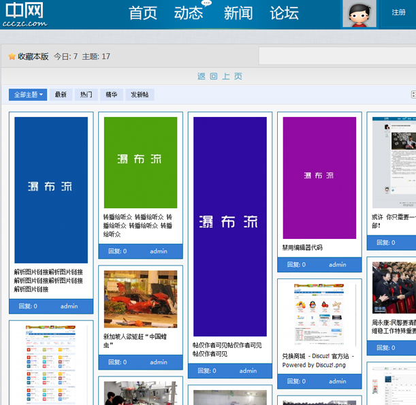
Task: Open the dark indigo 瀑布流 thumbnail
Action: pos(230,227)
